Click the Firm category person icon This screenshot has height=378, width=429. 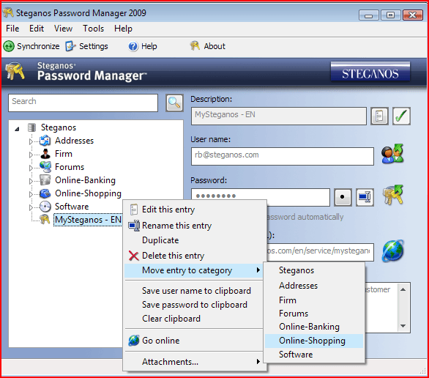[x=45, y=154]
